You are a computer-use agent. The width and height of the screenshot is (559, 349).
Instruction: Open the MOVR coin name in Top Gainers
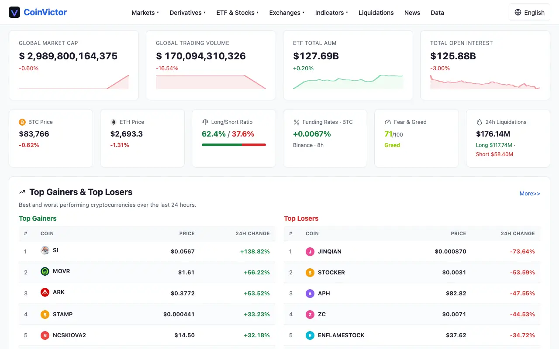[x=62, y=271]
